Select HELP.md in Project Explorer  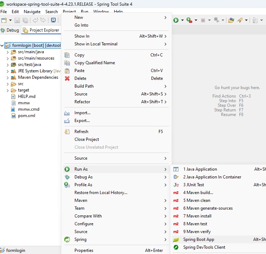tap(27, 96)
